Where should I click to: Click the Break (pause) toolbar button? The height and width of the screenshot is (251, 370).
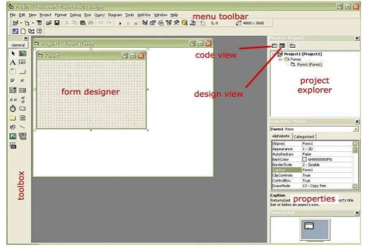pyautogui.click(x=128, y=23)
